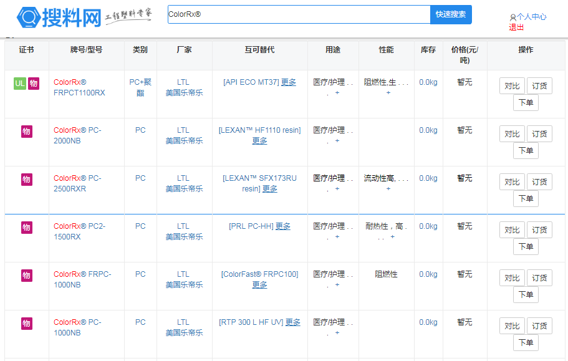This screenshot has width=568, height=361.
Task: Click the 物 badge beside PC-1000NB
Action: [x=26, y=324]
